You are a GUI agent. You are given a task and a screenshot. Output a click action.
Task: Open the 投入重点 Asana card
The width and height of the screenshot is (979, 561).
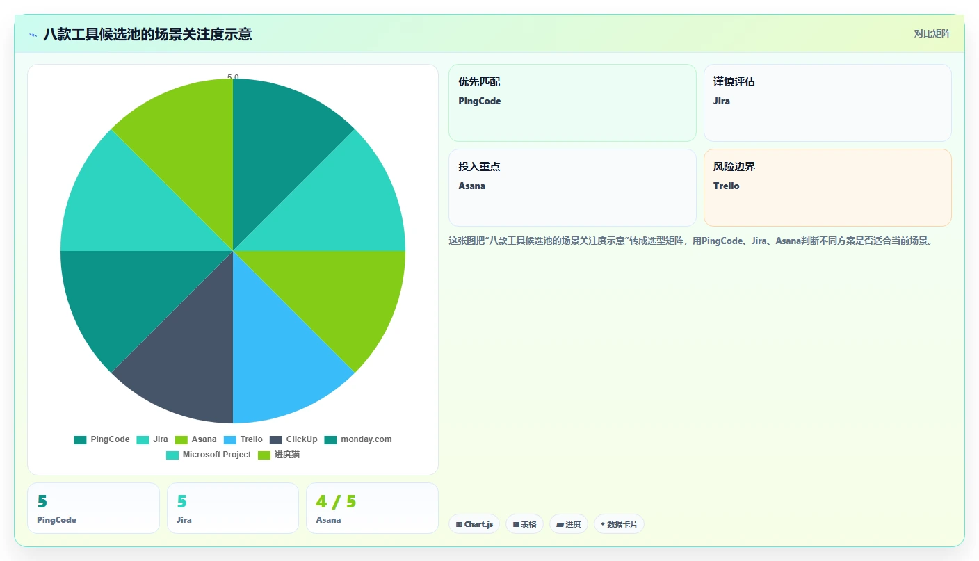pyautogui.click(x=572, y=188)
